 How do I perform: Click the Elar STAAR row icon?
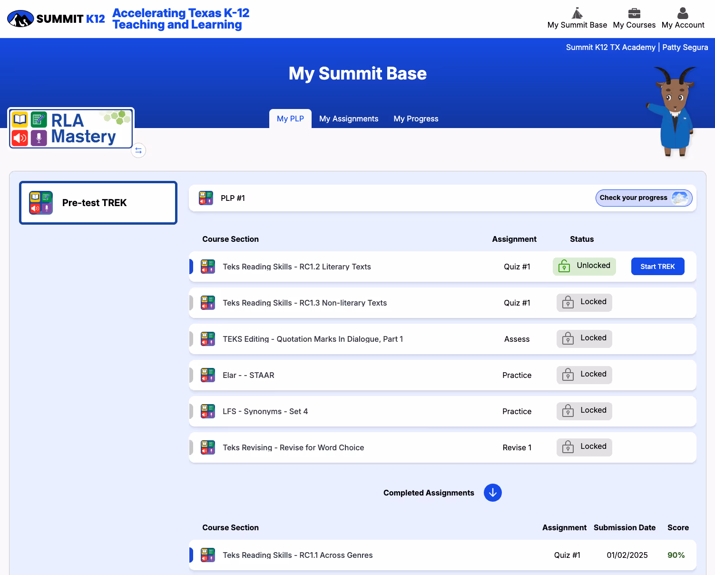pos(208,375)
